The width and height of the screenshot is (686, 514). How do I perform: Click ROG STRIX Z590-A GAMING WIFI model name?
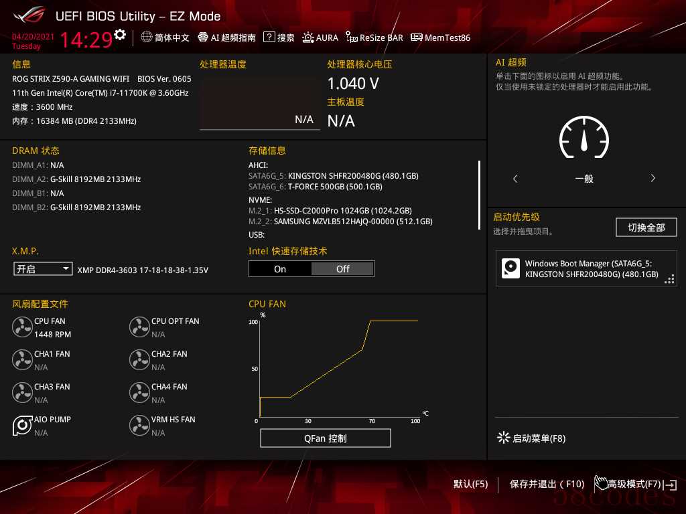pyautogui.click(x=70, y=79)
